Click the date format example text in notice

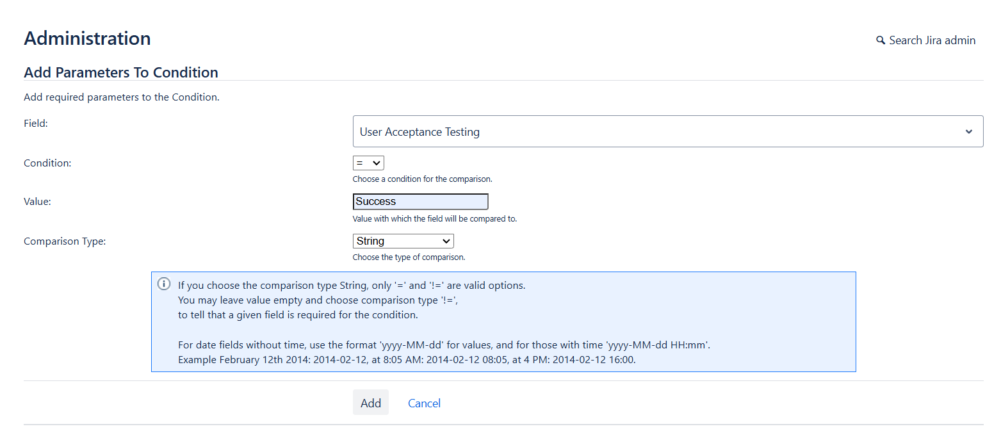[x=406, y=359]
